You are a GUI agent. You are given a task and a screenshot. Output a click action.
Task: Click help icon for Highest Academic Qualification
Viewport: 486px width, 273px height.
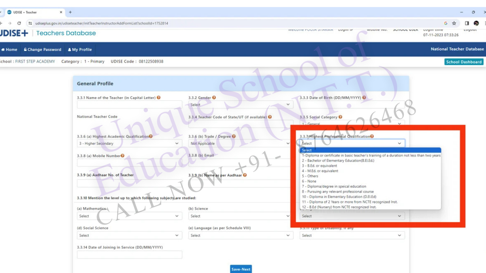(151, 136)
